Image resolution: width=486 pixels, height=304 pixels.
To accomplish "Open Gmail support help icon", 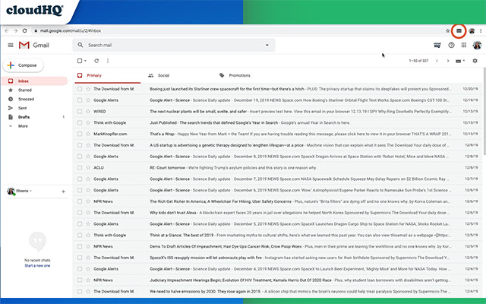I will point(451,46).
